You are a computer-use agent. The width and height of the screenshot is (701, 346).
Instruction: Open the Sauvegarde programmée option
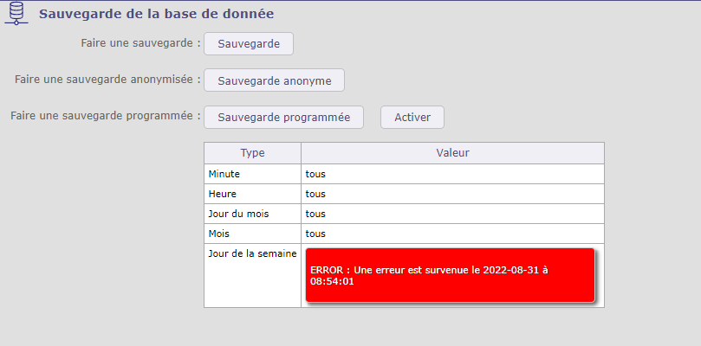click(x=283, y=117)
